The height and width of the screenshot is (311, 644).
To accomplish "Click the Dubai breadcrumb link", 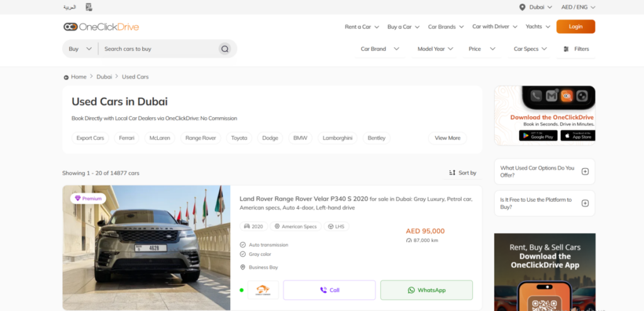I will click(x=104, y=77).
